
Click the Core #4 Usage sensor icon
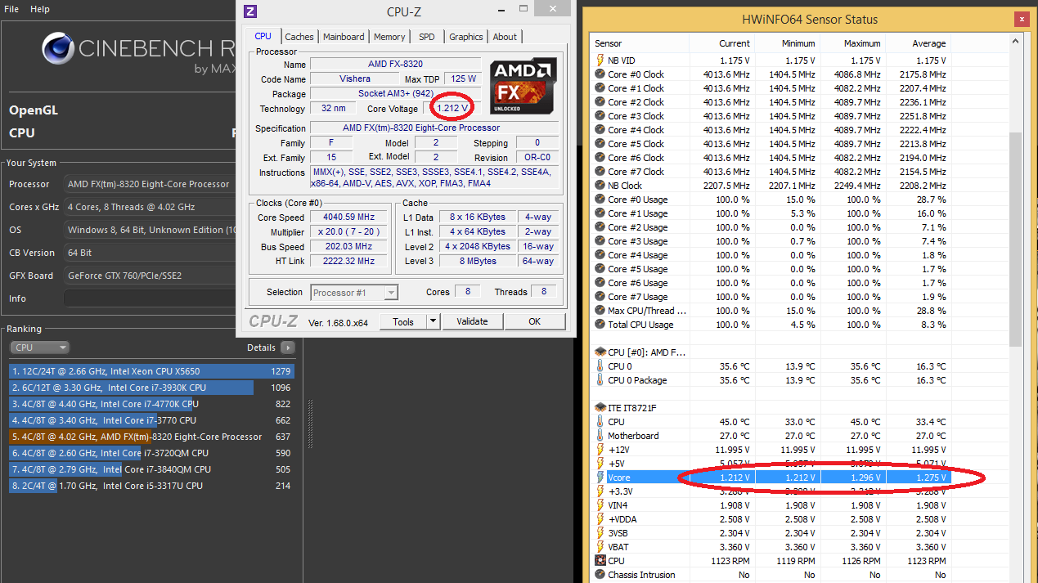point(600,255)
